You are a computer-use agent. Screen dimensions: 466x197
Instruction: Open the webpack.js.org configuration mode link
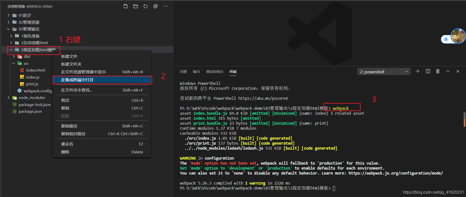(x=396, y=173)
